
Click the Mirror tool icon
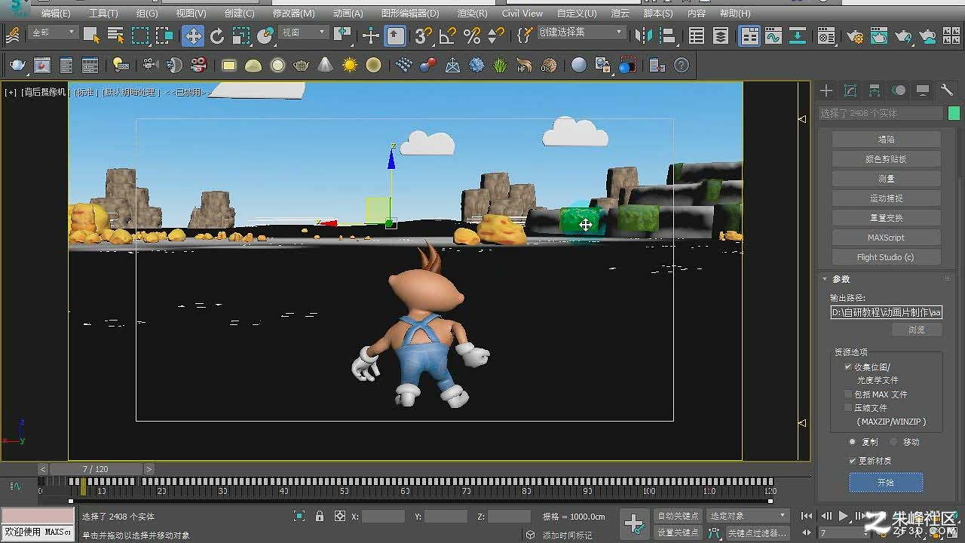pyautogui.click(x=643, y=35)
